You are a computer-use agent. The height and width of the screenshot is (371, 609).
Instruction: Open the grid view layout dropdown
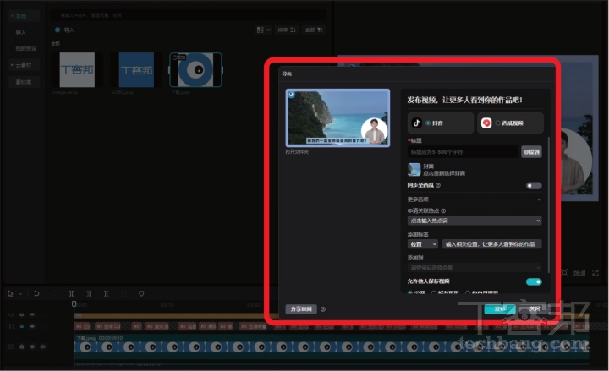[x=263, y=30]
